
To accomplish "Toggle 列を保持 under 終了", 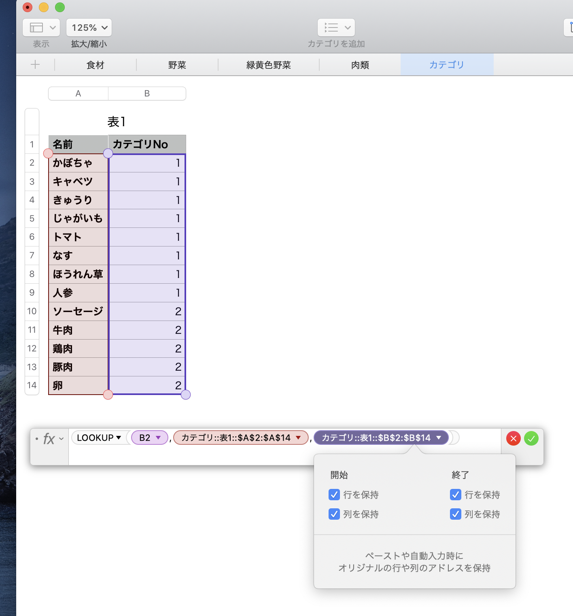I will (456, 514).
